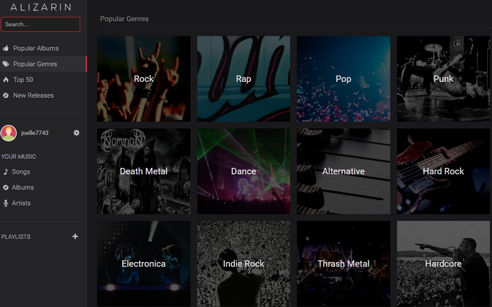Click the ALIZARIN logo text
The height and width of the screenshot is (307, 492).
pyautogui.click(x=41, y=7)
